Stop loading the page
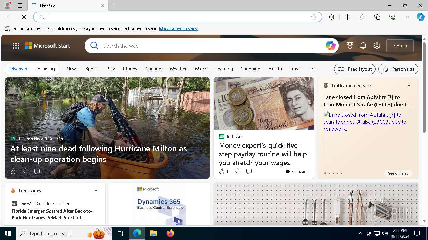The width and height of the screenshot is (428, 240). tap(24, 17)
